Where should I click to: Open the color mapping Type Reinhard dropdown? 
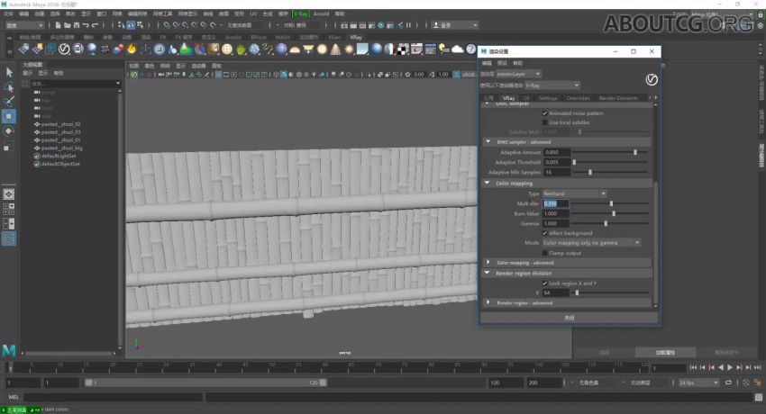(574, 193)
